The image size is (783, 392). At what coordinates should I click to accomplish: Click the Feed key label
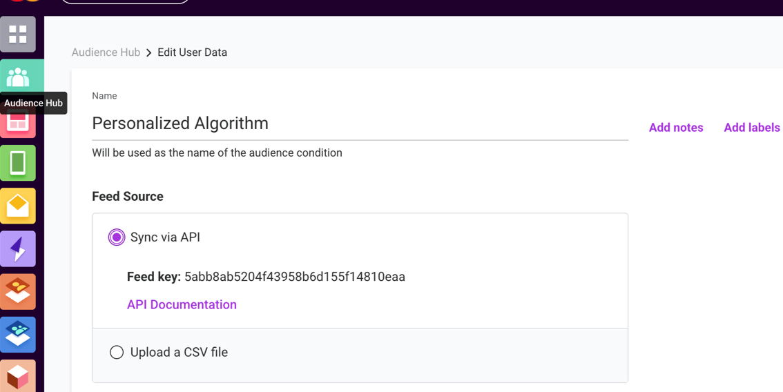(x=154, y=277)
